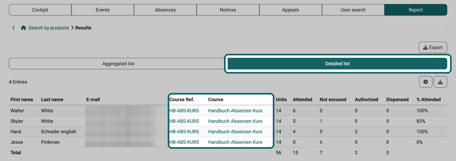
Task: Click the Authorized column header
Action: [x=366, y=100]
